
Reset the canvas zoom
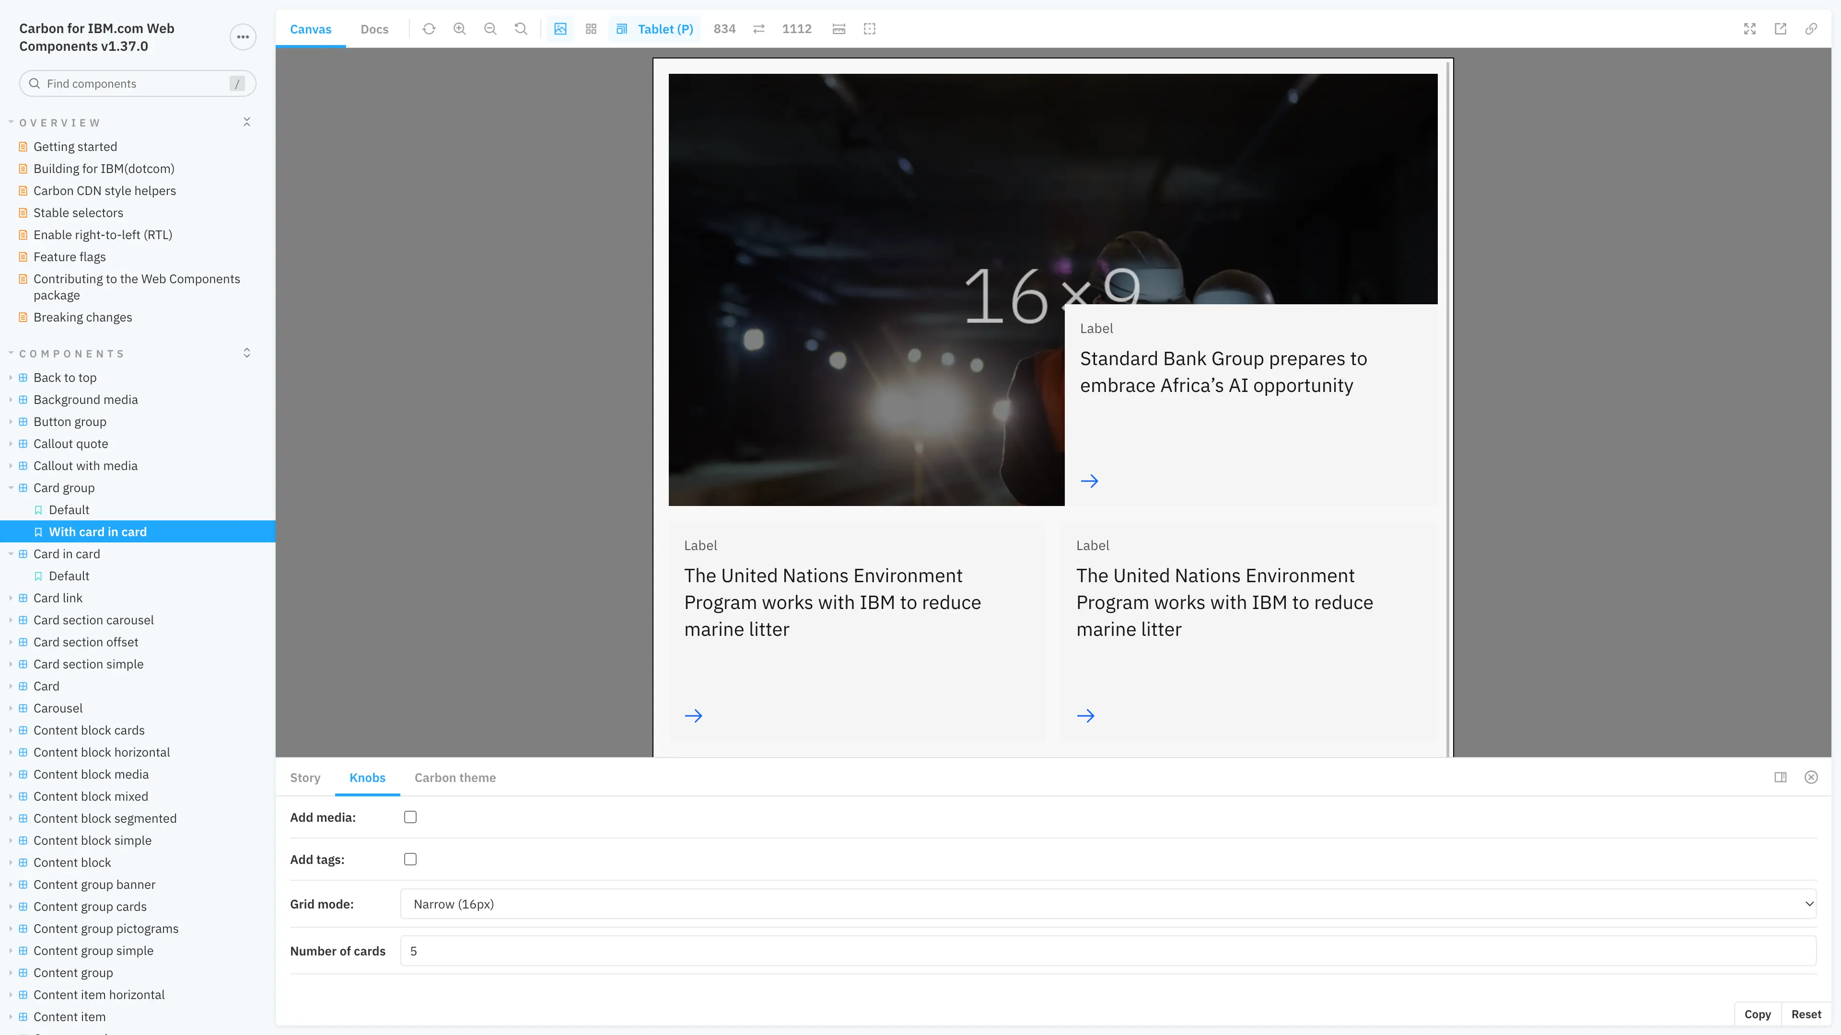tap(520, 29)
